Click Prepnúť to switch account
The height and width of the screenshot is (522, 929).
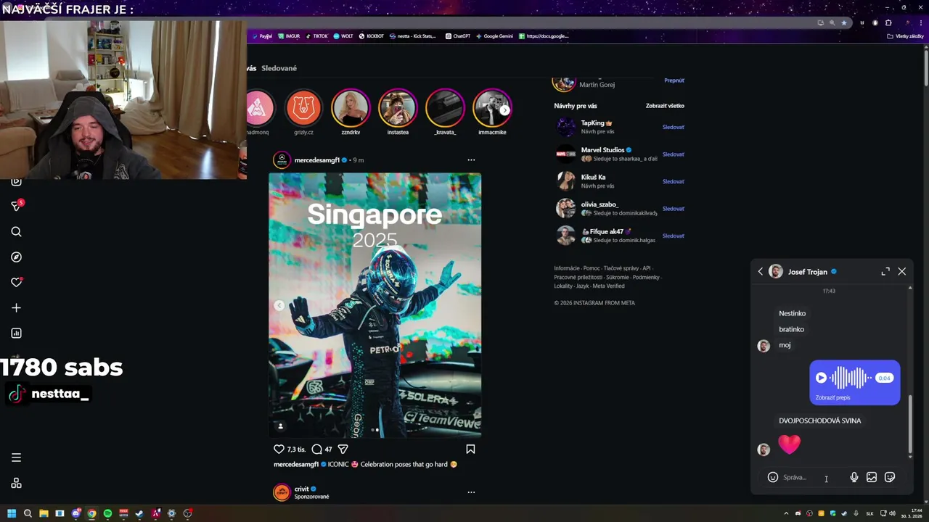coord(674,80)
